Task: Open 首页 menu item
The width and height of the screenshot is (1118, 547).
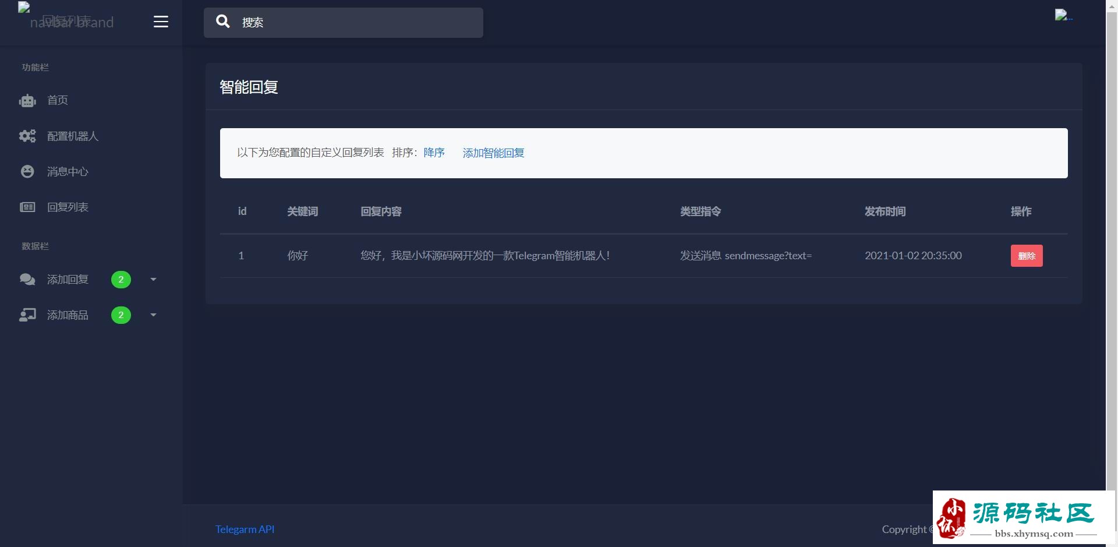Action: click(x=57, y=100)
